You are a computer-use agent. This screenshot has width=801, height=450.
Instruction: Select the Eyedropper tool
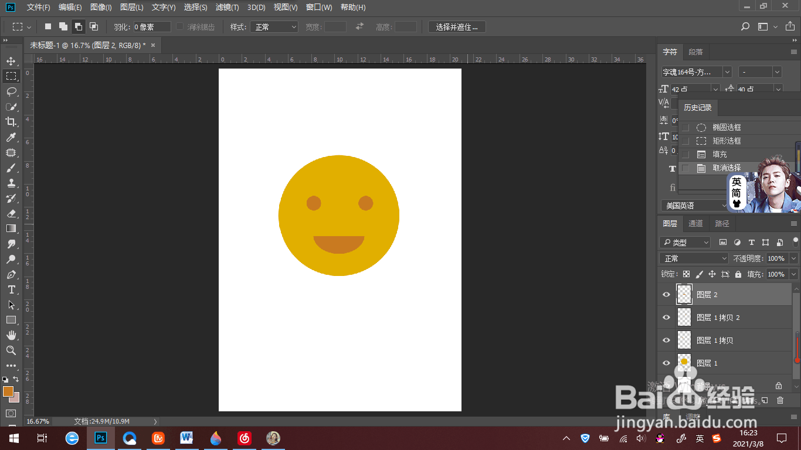[x=11, y=137]
